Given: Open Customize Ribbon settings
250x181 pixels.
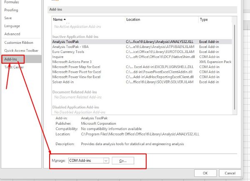Looking at the screenshot, I should tap(19, 43).
